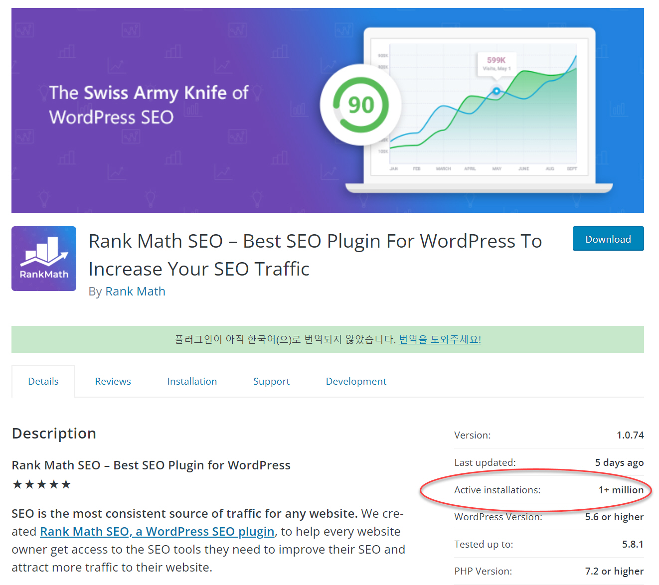The height and width of the screenshot is (585, 659).
Task: Click the '1+ million' active installations value
Action: pyautogui.click(x=621, y=490)
